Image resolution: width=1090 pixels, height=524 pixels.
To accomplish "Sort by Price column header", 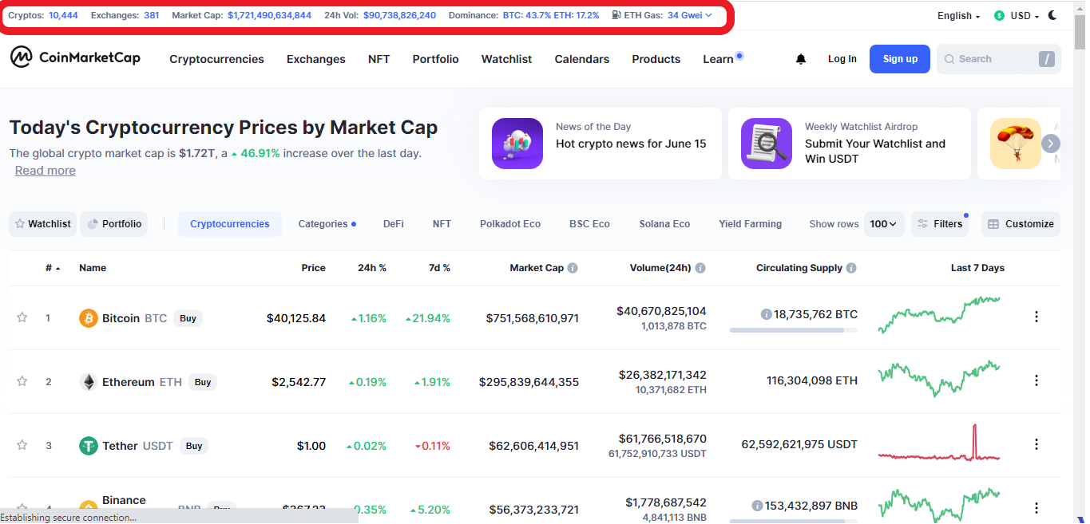I will pos(313,268).
